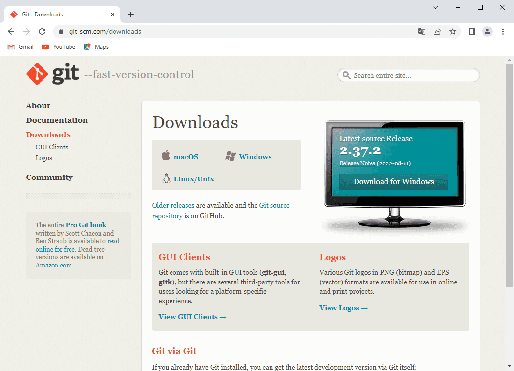The height and width of the screenshot is (371, 514).
Task: Close the Git - Downloads tab
Action: pyautogui.click(x=113, y=15)
